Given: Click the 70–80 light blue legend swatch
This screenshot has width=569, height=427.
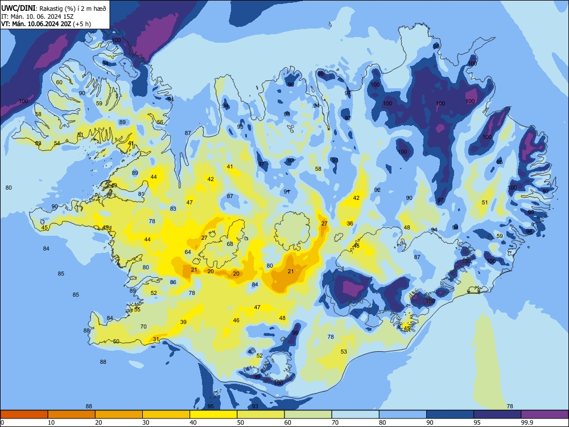Looking at the screenshot, I should click(355, 414).
